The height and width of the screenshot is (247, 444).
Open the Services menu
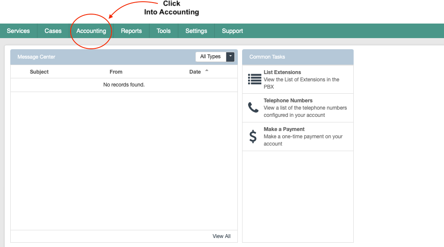click(x=18, y=31)
